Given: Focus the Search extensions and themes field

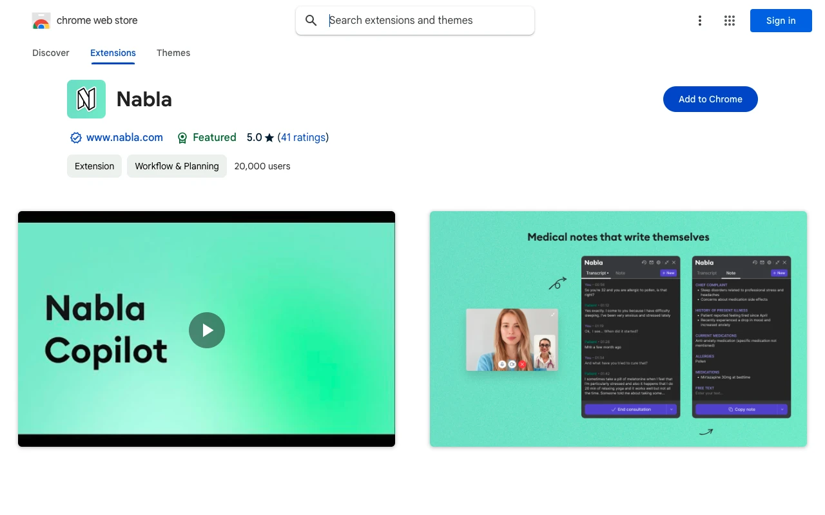Looking at the screenshot, I should (x=425, y=21).
